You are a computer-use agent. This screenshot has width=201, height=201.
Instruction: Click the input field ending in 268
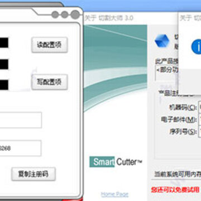[20, 148]
